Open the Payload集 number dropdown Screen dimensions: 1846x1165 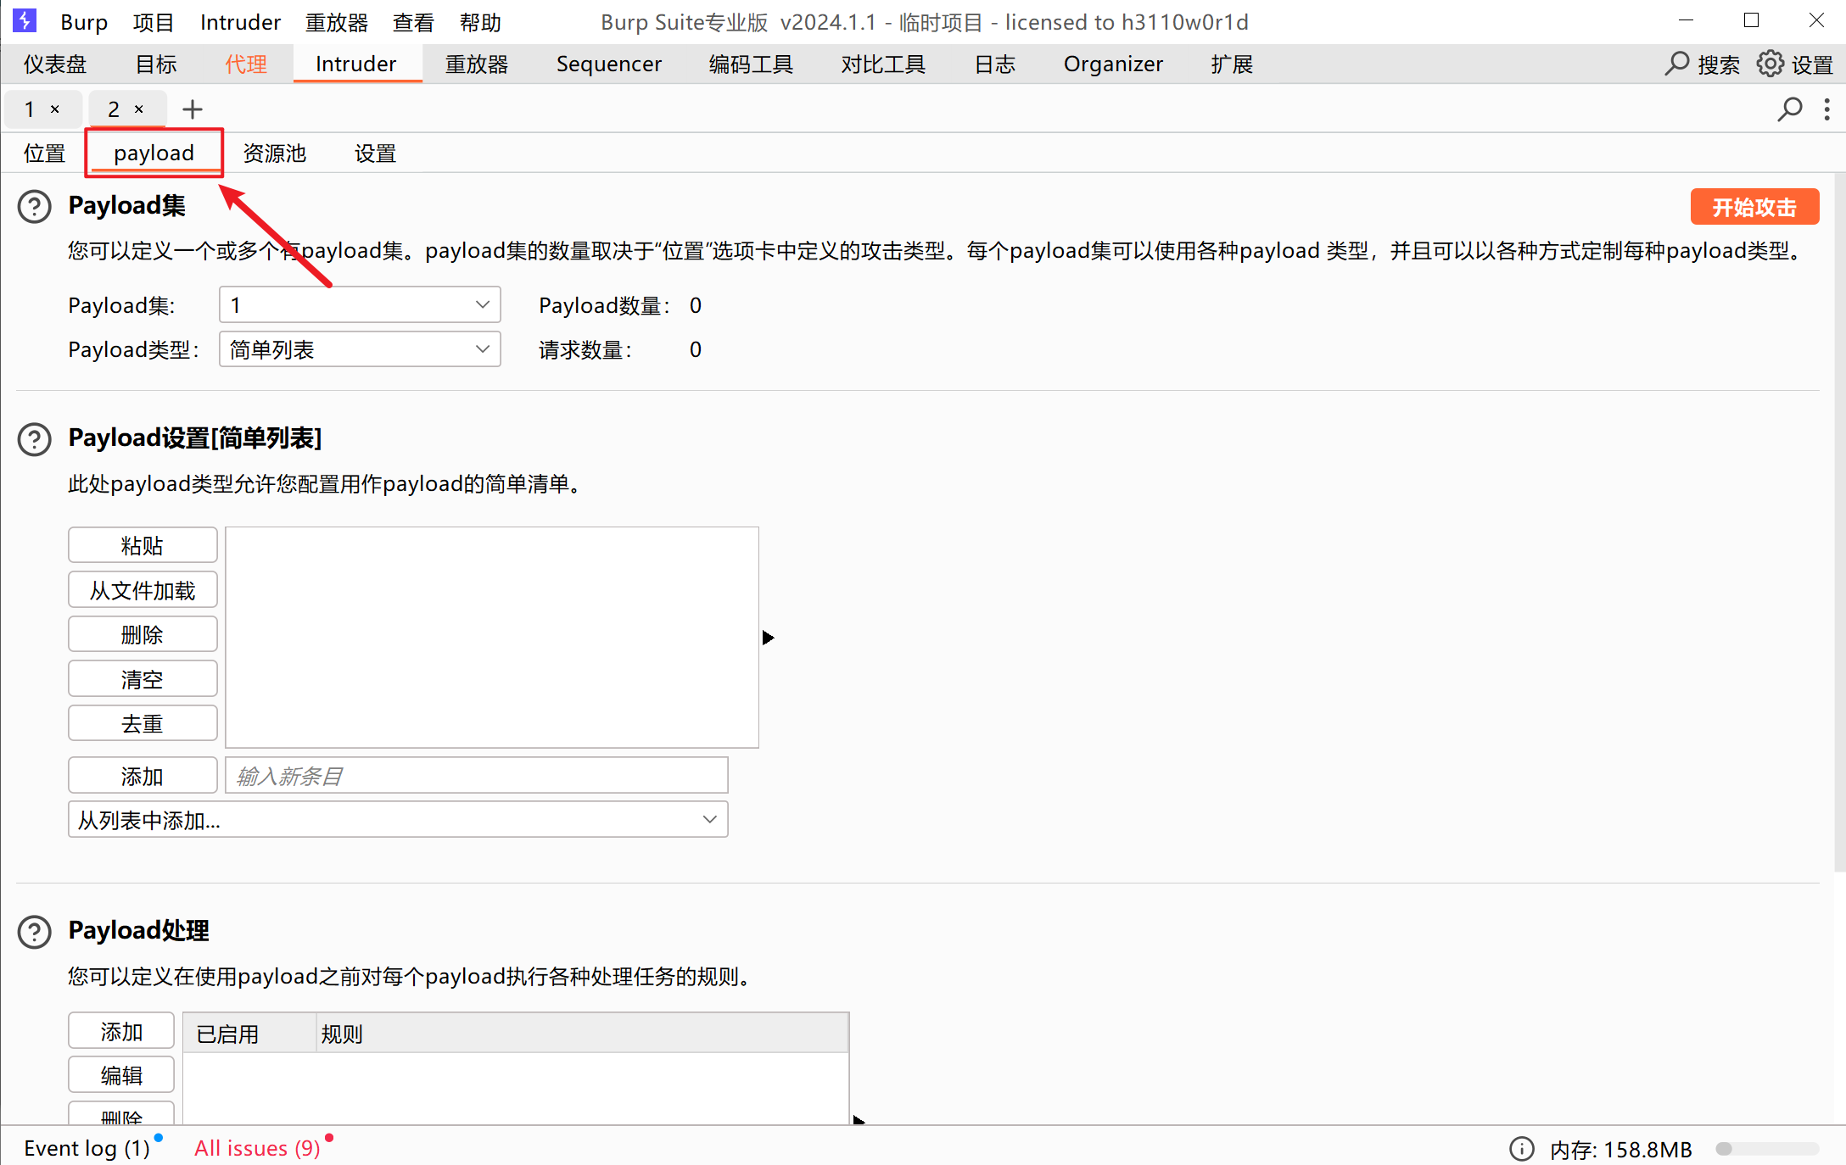pos(360,304)
